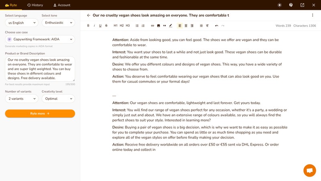Set text alignment to left
Viewport: 321px width, 181px height.
coord(180,26)
